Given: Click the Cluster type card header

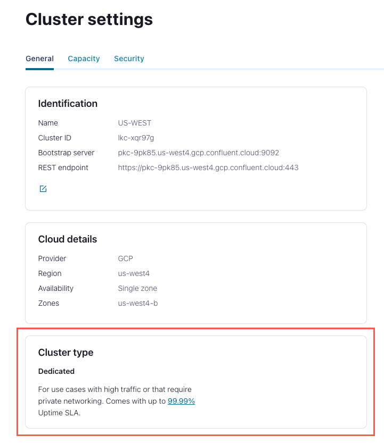Looking at the screenshot, I should click(66, 353).
